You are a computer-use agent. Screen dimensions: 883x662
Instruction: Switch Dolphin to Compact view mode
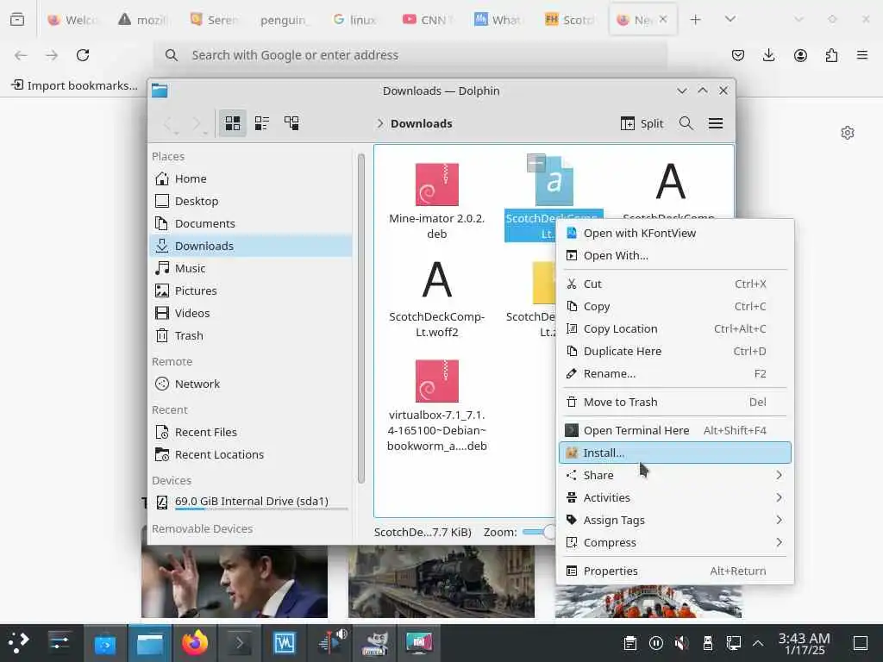click(262, 123)
